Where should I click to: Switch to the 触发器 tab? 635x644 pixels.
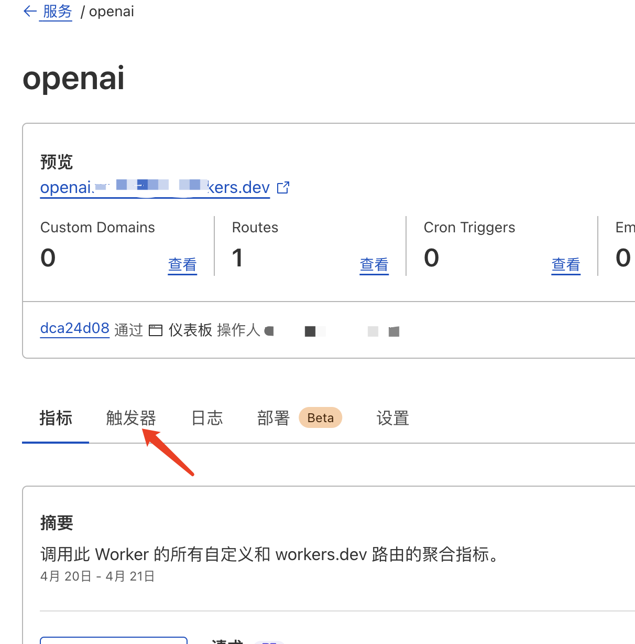click(131, 418)
